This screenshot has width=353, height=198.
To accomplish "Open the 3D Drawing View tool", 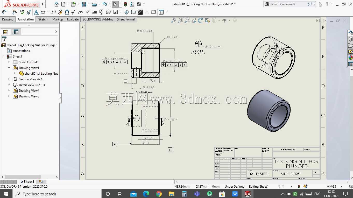I will [x=207, y=20].
